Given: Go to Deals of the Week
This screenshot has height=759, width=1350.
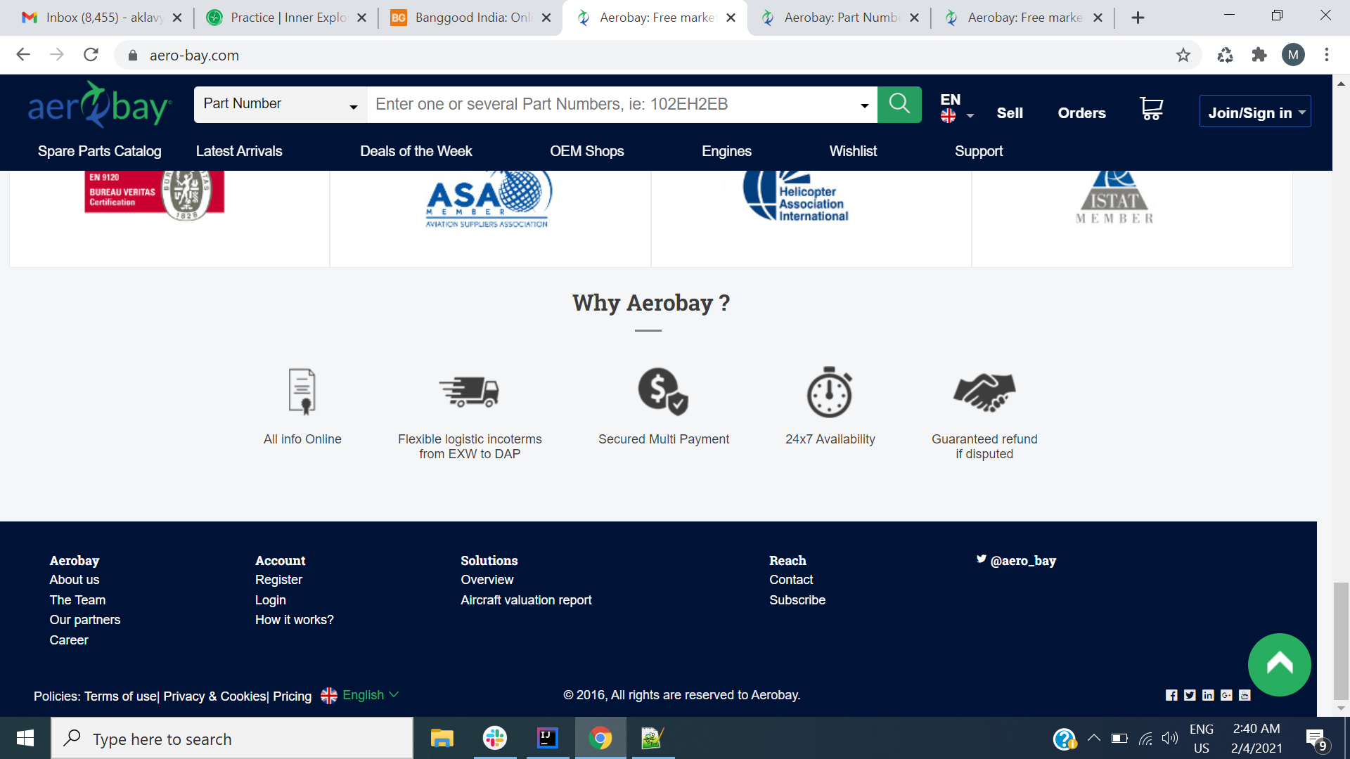Looking at the screenshot, I should [416, 151].
